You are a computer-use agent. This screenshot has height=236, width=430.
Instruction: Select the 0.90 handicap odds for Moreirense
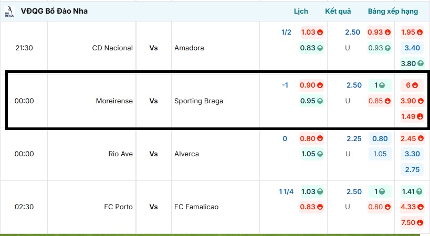(311, 85)
